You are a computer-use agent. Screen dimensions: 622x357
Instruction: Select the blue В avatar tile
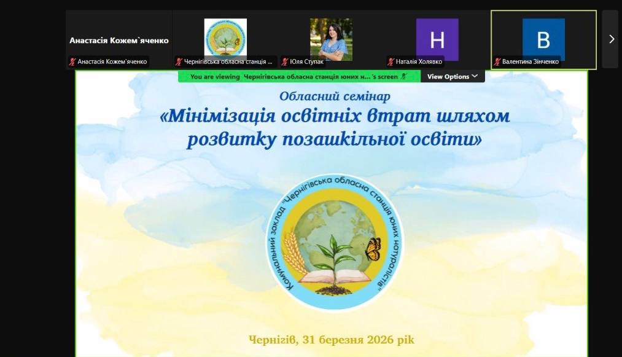(543, 39)
